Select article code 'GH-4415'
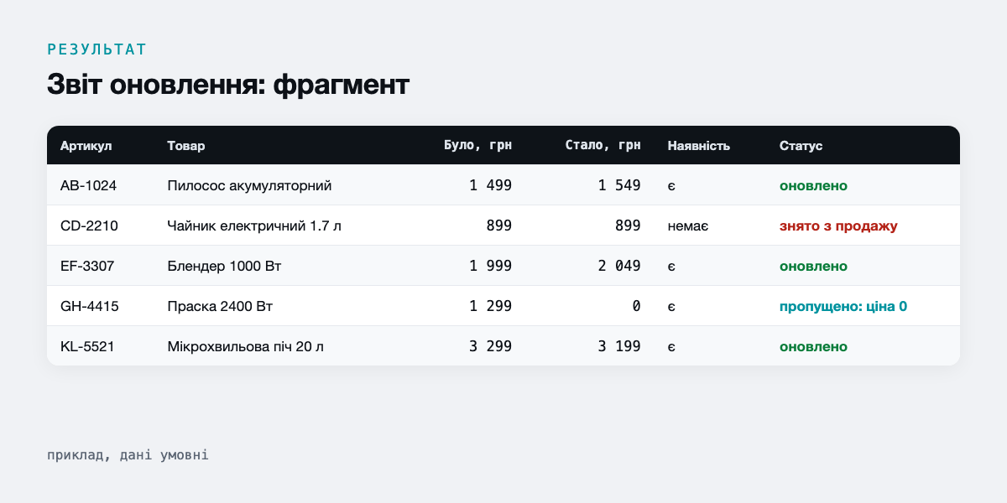The height and width of the screenshot is (503, 1007). point(90,306)
